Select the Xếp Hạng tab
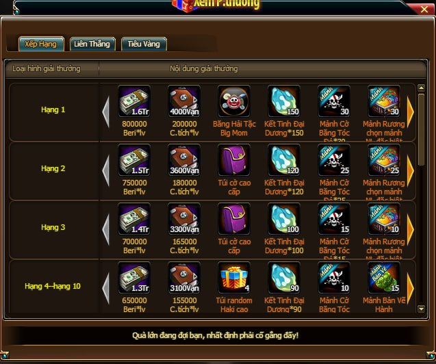The height and width of the screenshot is (364, 436). click(x=41, y=44)
